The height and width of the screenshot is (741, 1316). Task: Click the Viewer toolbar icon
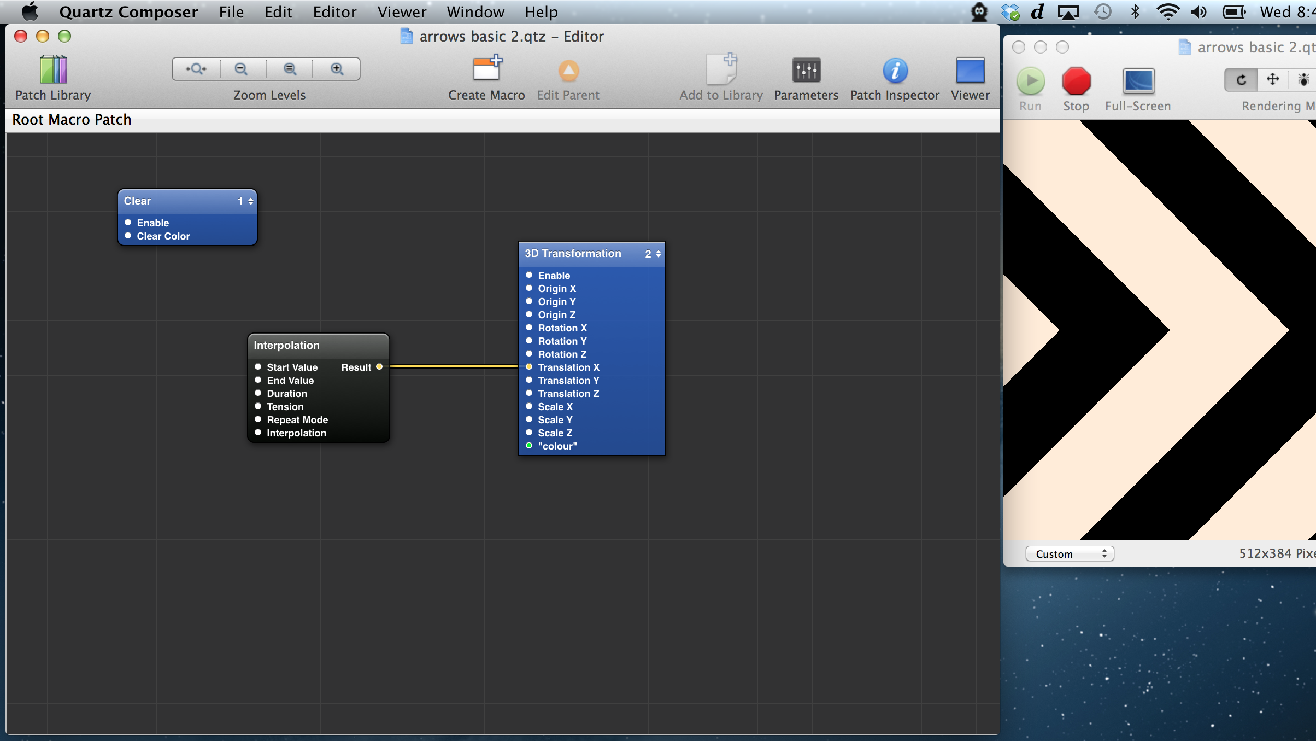[970, 71]
